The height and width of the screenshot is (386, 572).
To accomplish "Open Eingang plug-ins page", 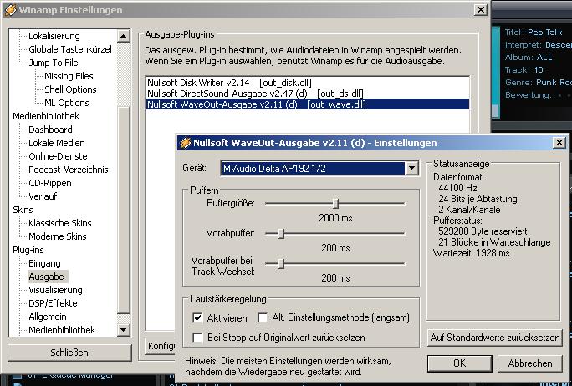I will [44, 263].
